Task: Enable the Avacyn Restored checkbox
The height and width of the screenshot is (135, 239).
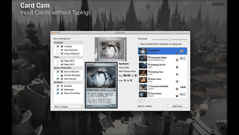Action: coord(58,54)
